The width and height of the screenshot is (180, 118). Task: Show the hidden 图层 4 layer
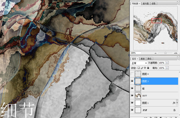(x=132, y=74)
